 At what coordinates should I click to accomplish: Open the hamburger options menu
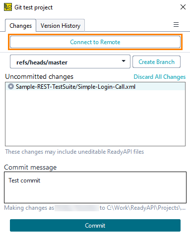(x=176, y=24)
